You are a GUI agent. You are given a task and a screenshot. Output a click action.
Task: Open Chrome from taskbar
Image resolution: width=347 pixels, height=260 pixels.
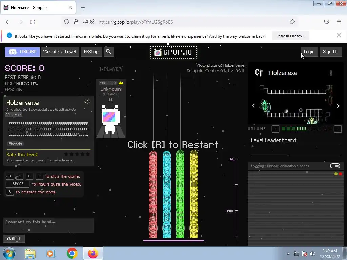(72, 254)
